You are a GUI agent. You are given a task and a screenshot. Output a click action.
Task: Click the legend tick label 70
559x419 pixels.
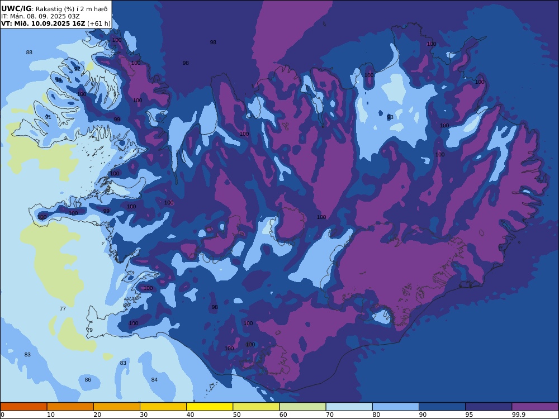point(330,415)
